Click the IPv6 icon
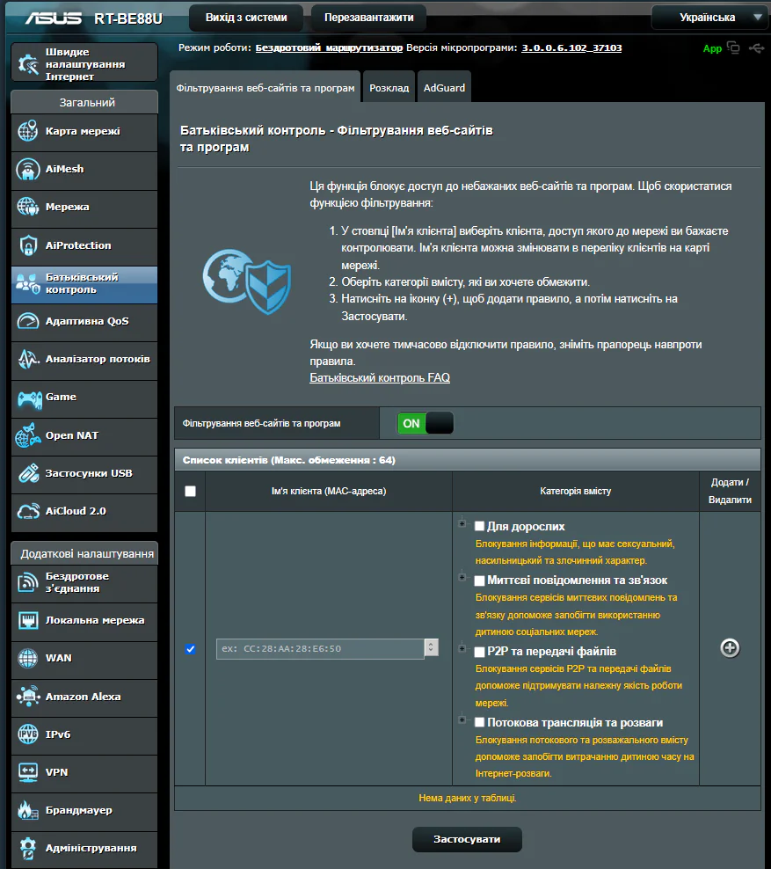 click(28, 734)
